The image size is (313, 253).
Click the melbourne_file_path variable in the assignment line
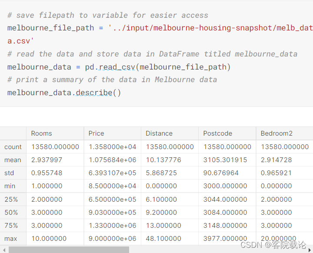pyautogui.click(x=50, y=28)
